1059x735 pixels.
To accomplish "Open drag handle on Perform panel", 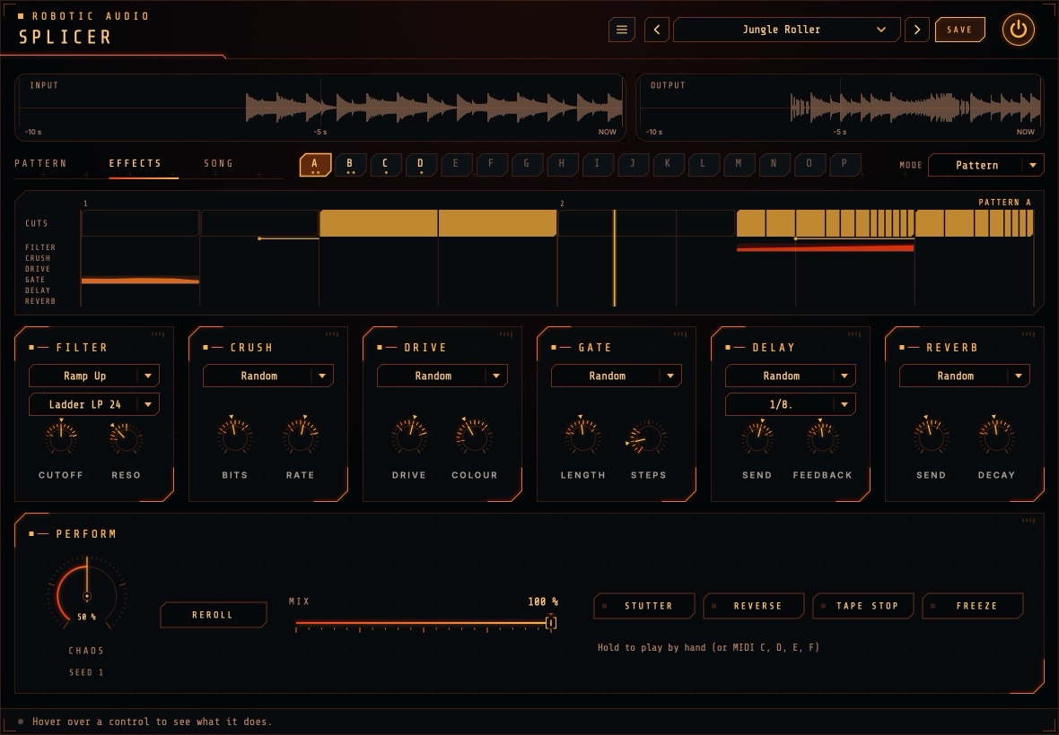I will pos(1028,521).
